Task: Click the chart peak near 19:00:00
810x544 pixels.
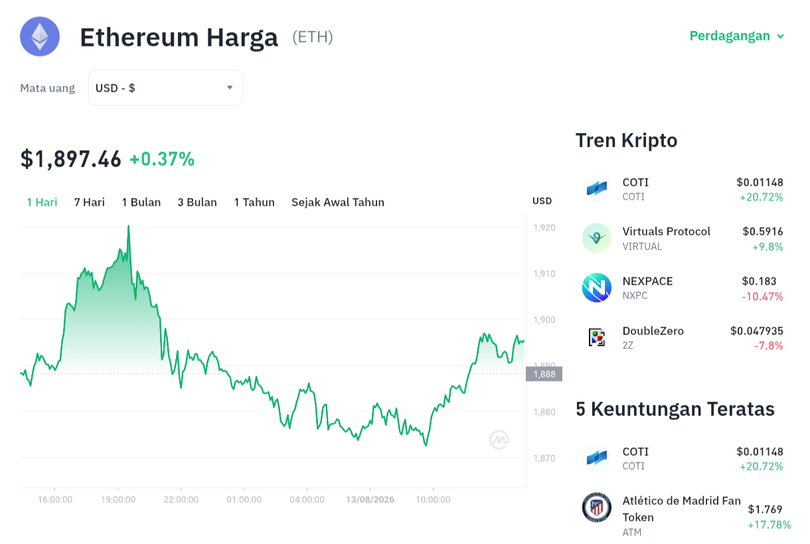Action: coord(128,227)
